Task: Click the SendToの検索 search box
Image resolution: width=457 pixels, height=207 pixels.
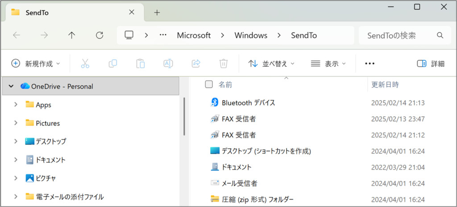Action: pos(397,35)
